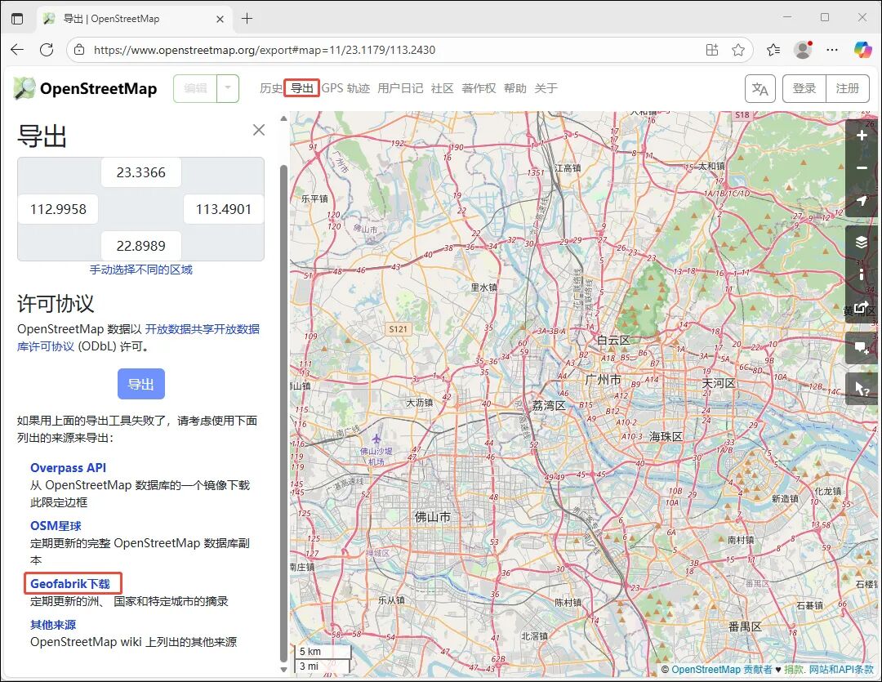Expand the 编辑 dropdown arrow
The height and width of the screenshot is (682, 882).
tap(228, 88)
